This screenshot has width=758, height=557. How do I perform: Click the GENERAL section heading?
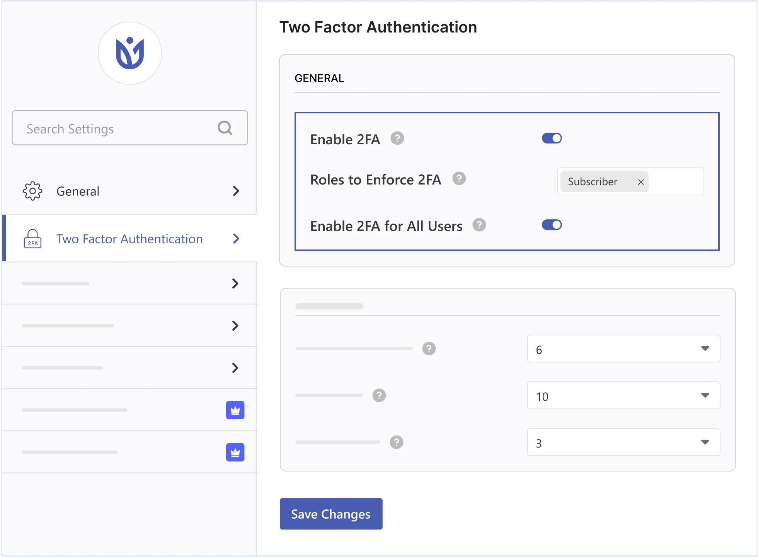point(319,78)
